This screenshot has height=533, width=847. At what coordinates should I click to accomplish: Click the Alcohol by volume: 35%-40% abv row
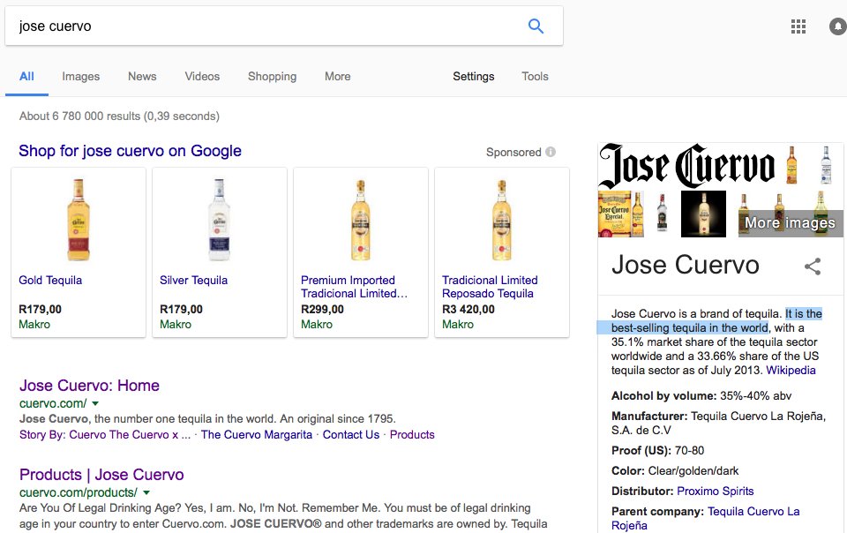[701, 396]
